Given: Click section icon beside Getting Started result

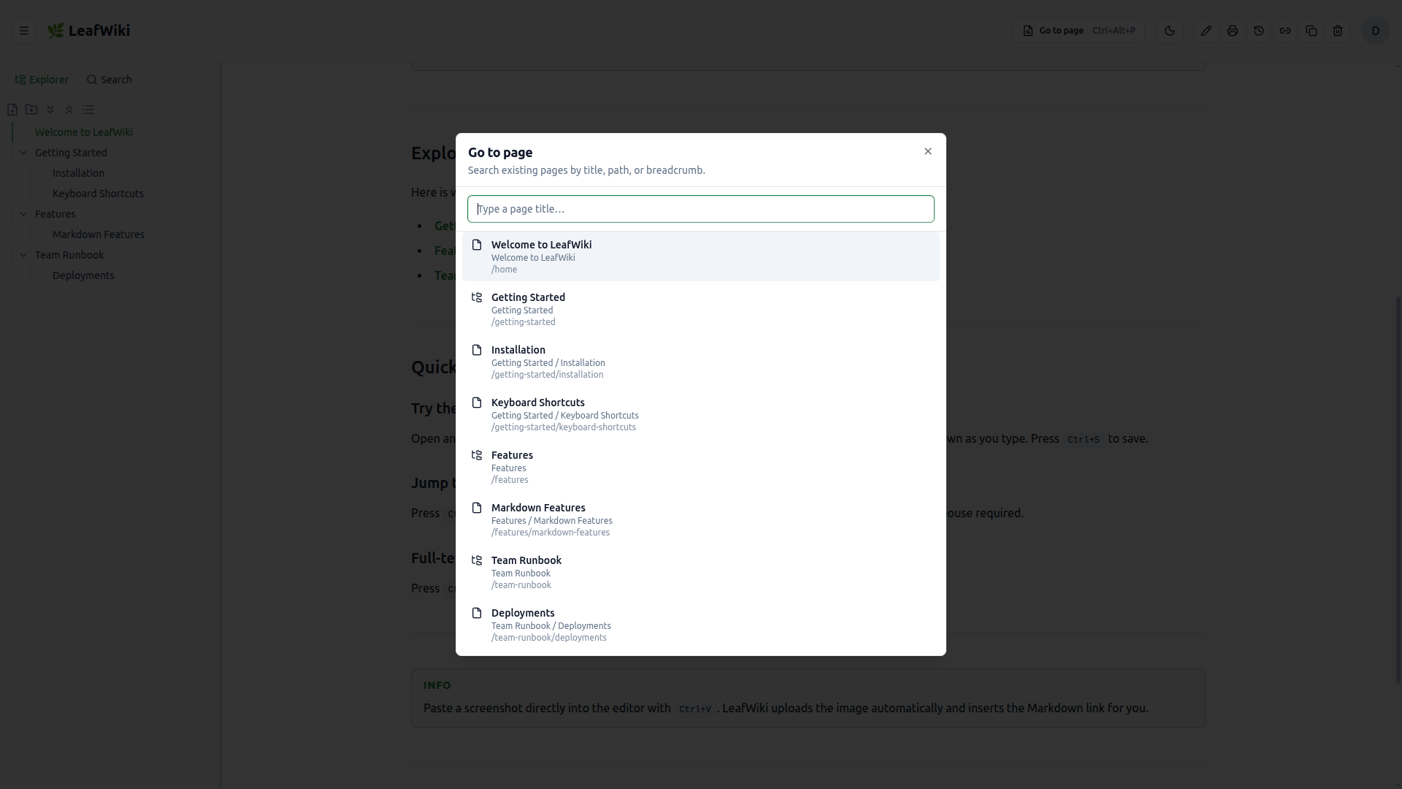Looking at the screenshot, I should tap(477, 297).
